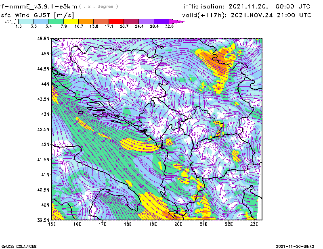Click the 32.6 legend value
This screenshot has width=323, height=249.
pos(169,26)
